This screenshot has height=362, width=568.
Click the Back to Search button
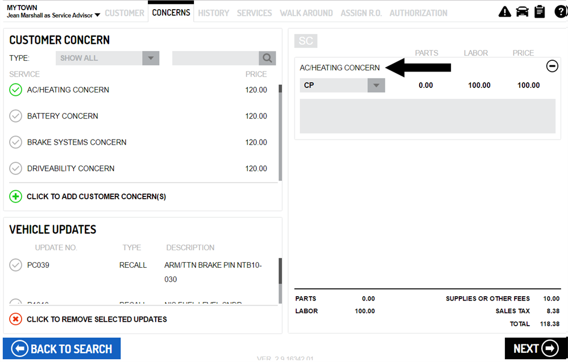coord(62,348)
